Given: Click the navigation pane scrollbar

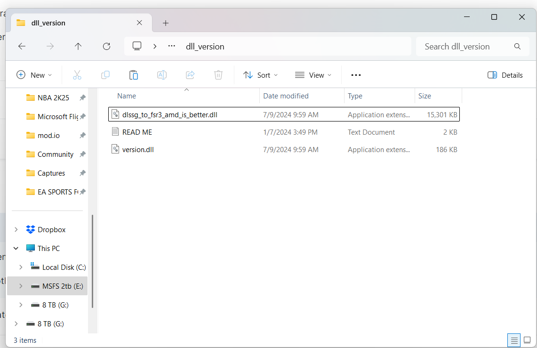Looking at the screenshot, I should click(92, 262).
